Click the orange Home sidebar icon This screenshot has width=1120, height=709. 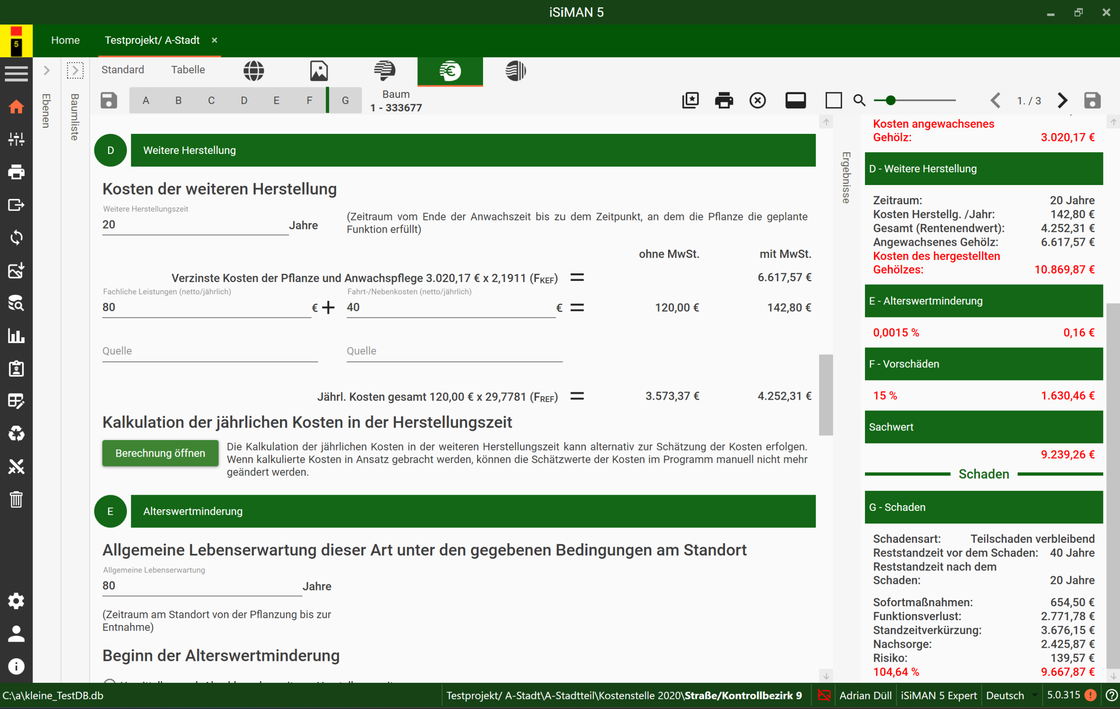coord(16,107)
